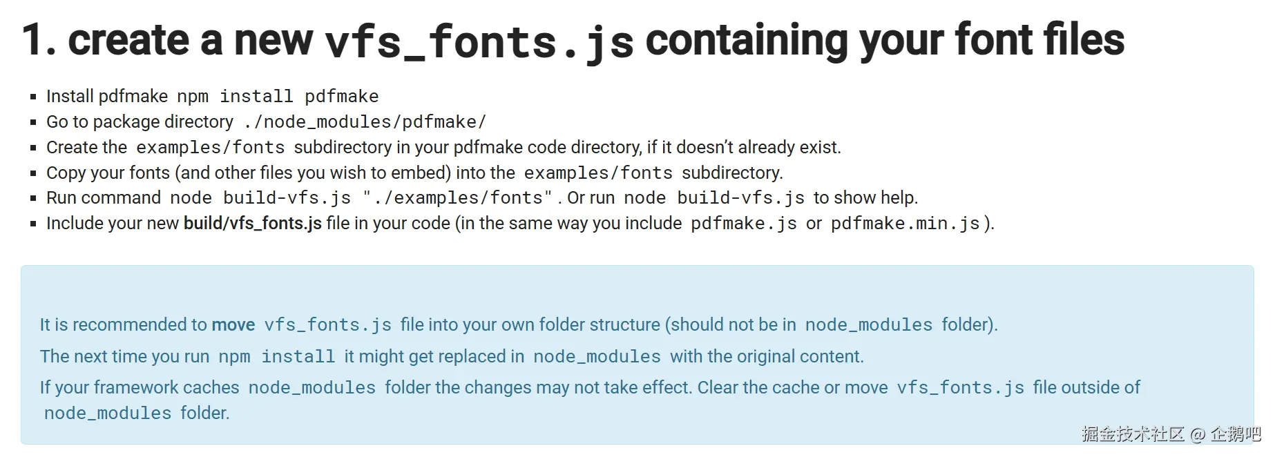Click the 'node build-vfs.js' show help command
This screenshot has width=1275, height=457.
[x=714, y=198]
